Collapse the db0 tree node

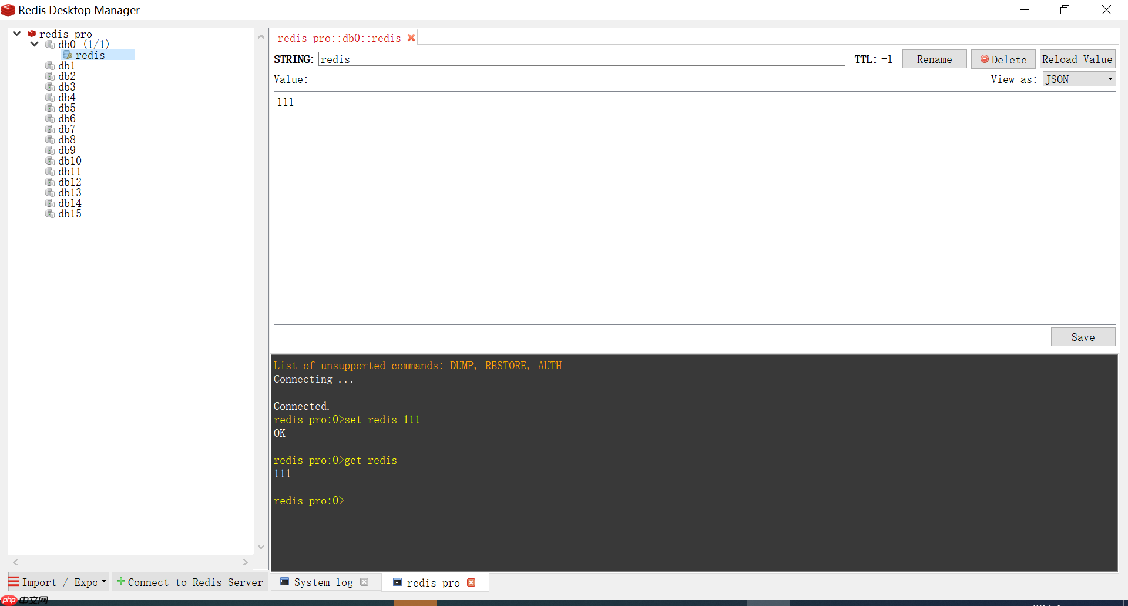pos(33,44)
